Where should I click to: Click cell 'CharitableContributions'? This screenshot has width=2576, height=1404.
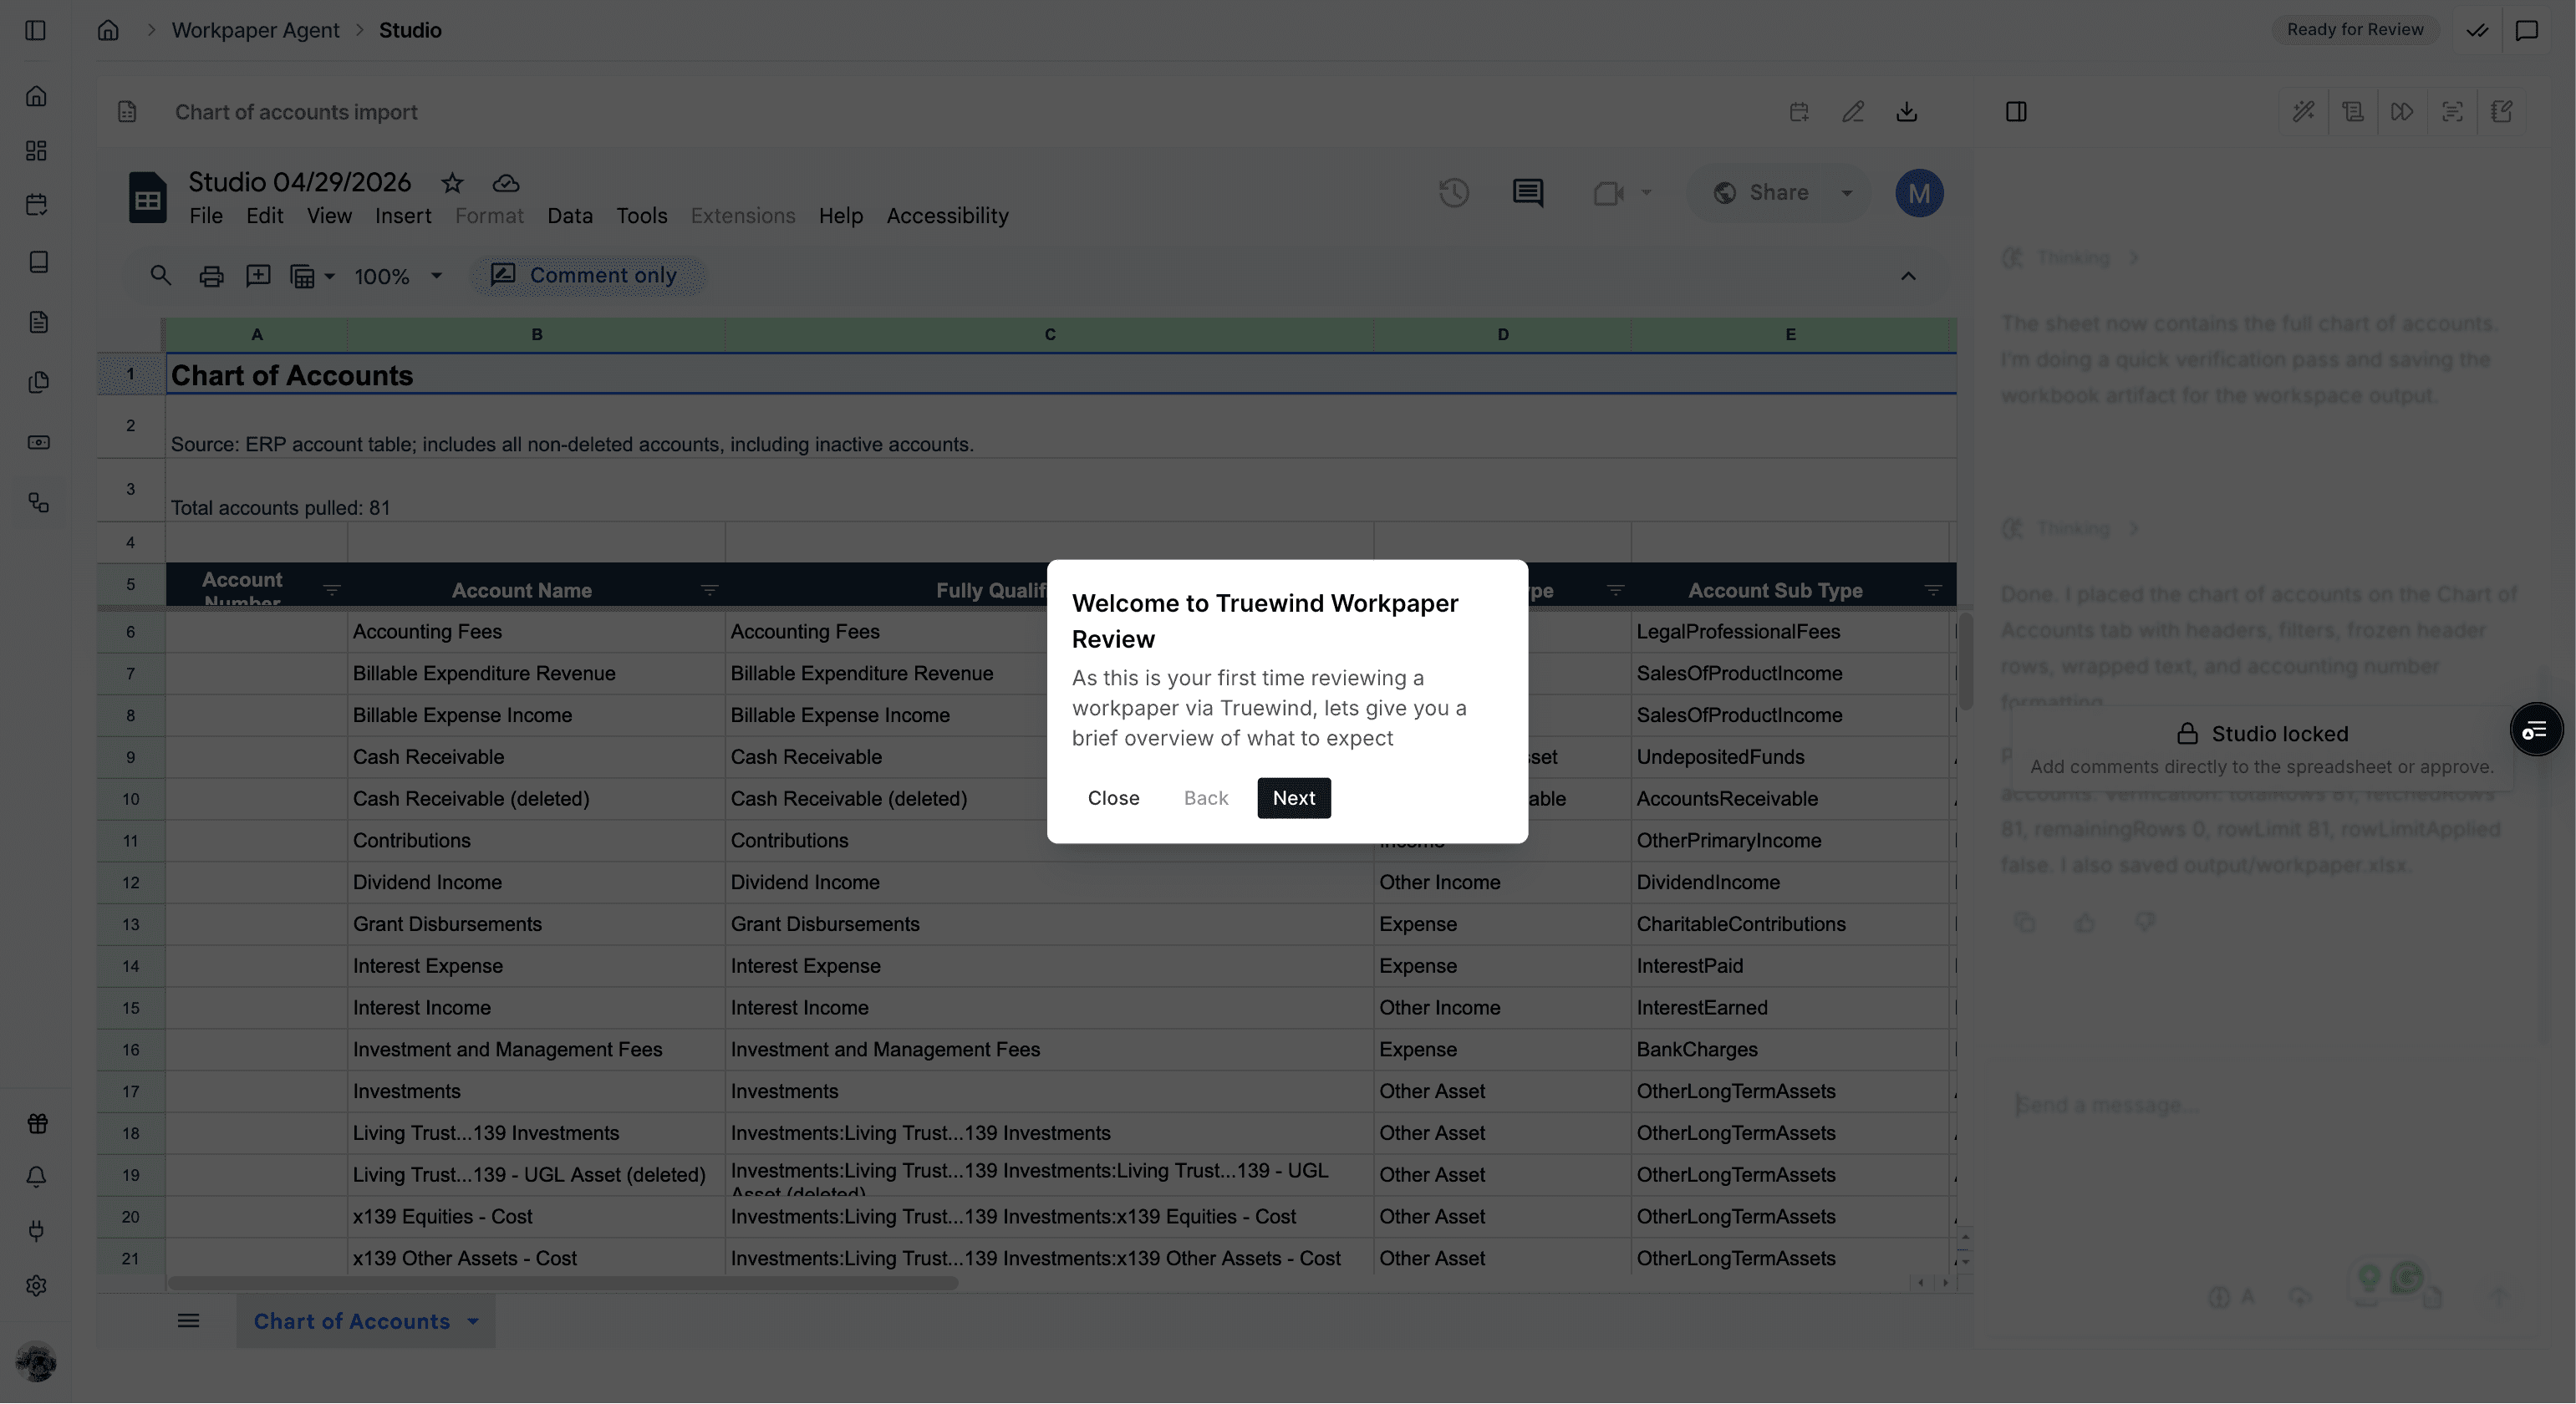point(1790,925)
